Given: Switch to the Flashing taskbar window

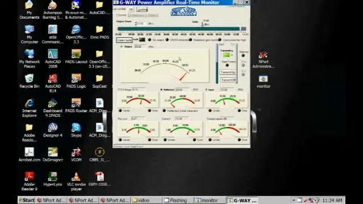Looking at the screenshot, I should (x=178, y=200).
